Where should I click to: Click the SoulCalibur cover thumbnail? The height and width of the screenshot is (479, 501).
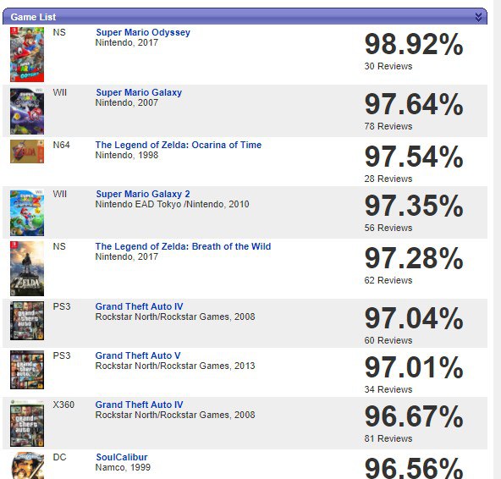(x=27, y=465)
